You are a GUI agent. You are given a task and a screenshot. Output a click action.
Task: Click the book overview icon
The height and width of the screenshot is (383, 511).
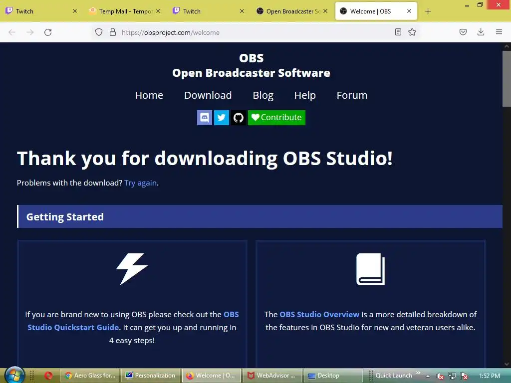(x=371, y=269)
